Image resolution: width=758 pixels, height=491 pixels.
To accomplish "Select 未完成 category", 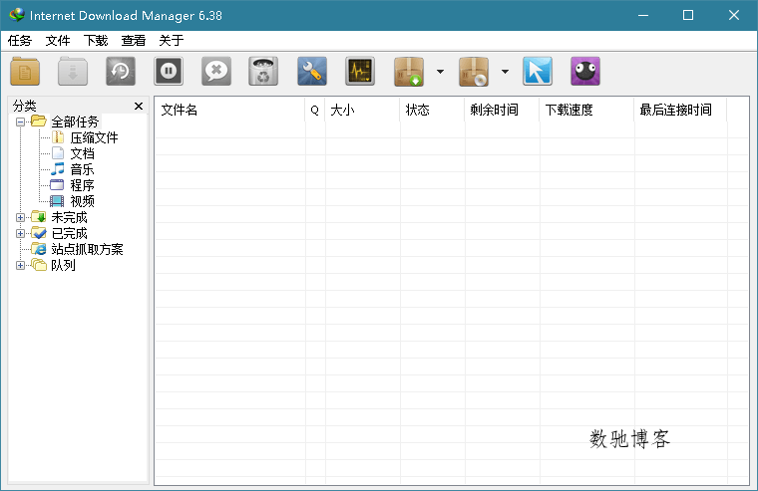I will click(x=69, y=217).
